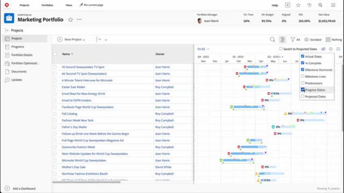Click the Gainesville Fashion Week Gantt bar

click(x=253, y=147)
